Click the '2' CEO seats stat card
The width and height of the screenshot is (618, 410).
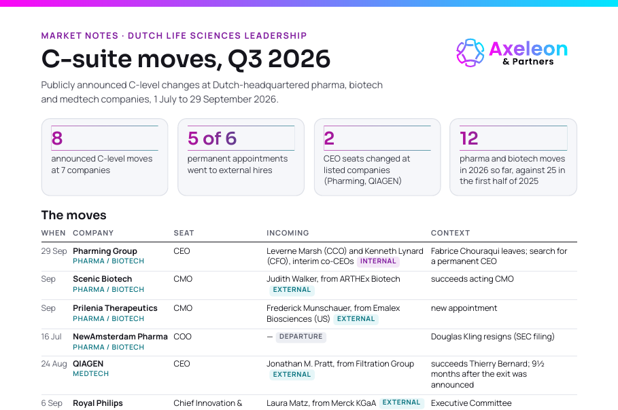coord(377,157)
